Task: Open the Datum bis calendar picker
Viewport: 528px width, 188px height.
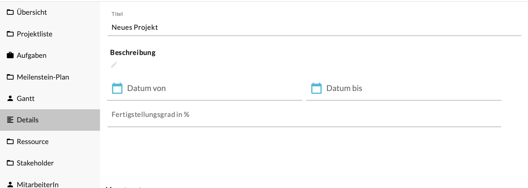Action: click(x=316, y=88)
